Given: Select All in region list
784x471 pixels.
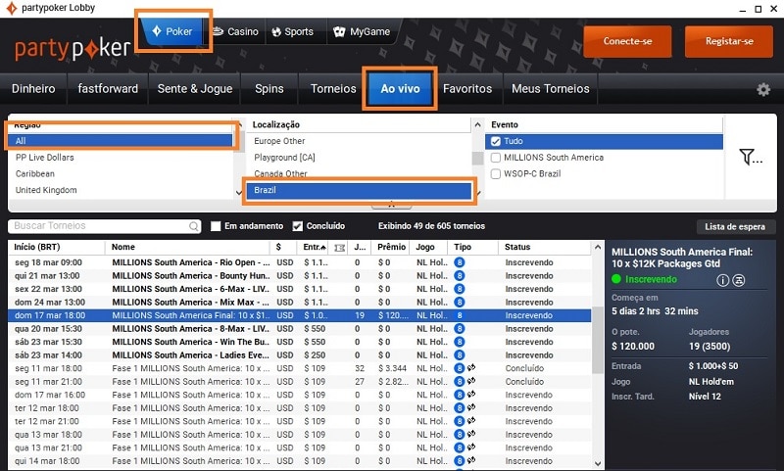Looking at the screenshot, I should (121, 141).
